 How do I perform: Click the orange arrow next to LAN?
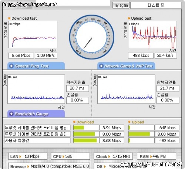click(x=20, y=157)
